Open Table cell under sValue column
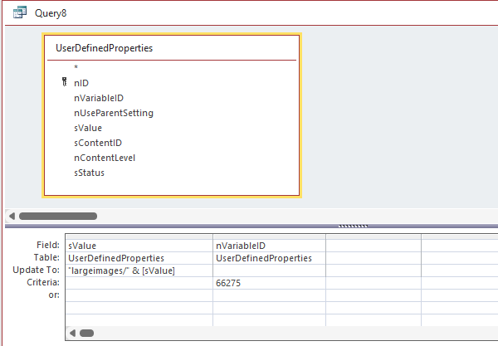 [139, 258]
